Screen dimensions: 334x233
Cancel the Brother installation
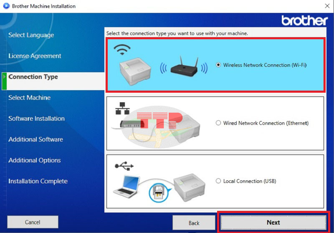33,222
